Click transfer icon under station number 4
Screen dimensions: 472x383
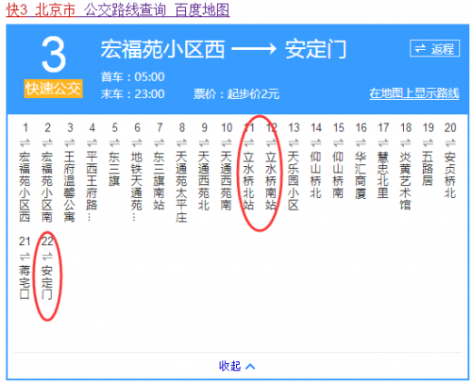[92, 143]
